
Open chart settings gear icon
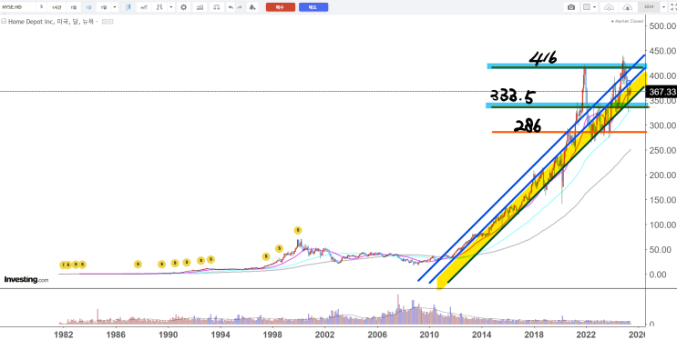click(x=183, y=7)
